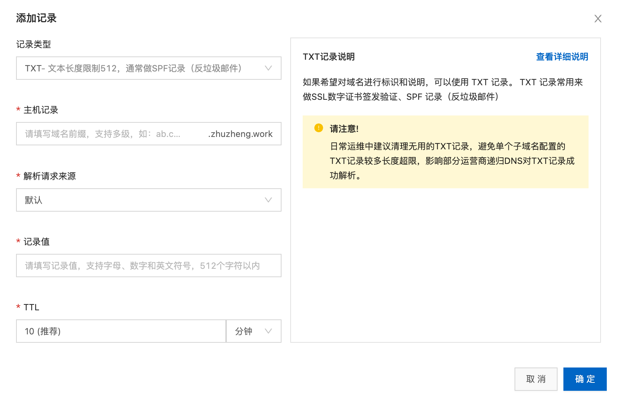Expand the 解析请求来源 默认 dropdown
The width and height of the screenshot is (617, 397).
point(142,200)
